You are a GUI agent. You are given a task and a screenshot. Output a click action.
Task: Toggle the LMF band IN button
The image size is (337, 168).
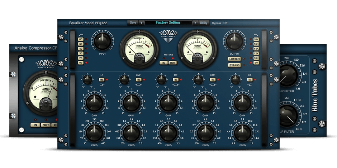(139, 80)
